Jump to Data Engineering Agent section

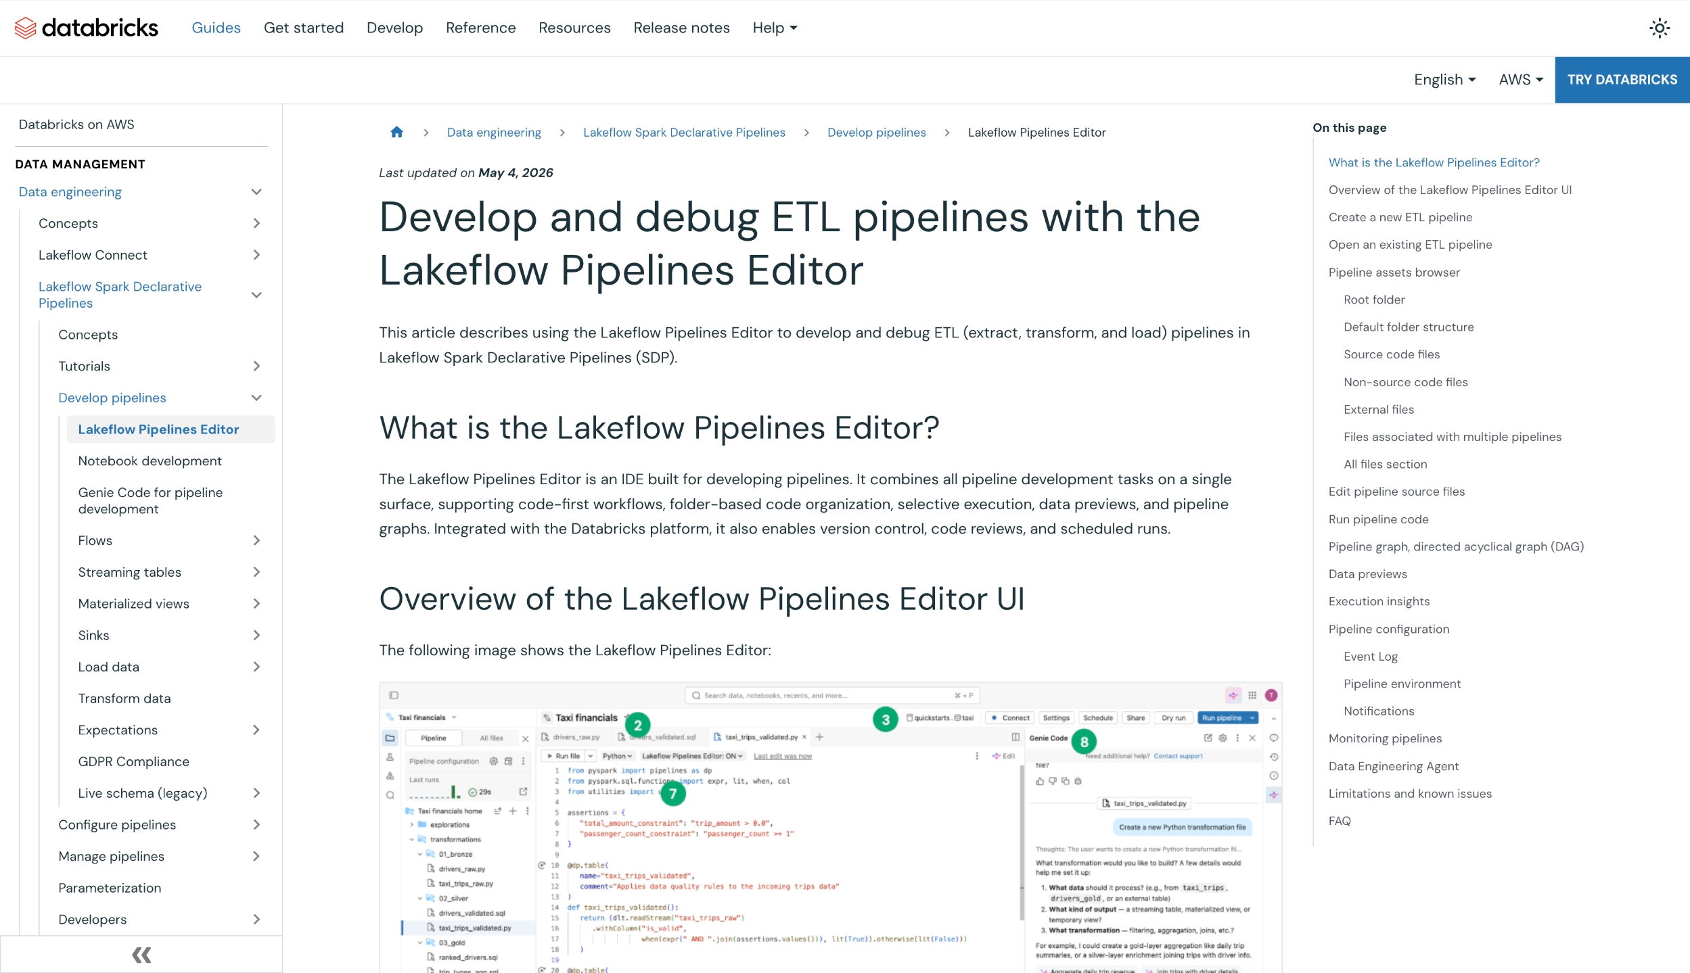click(1393, 766)
